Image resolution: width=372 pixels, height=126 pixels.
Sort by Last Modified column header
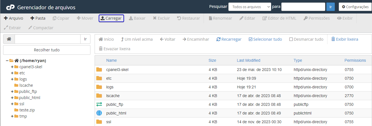tap(248, 60)
